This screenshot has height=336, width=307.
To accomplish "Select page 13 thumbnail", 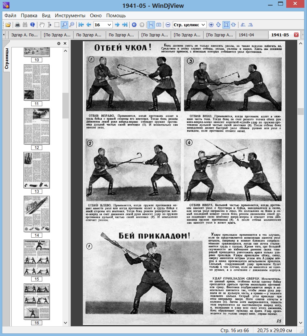I will point(37,170).
